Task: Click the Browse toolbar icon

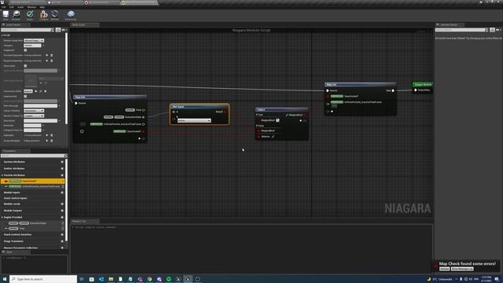Action: coord(16,15)
